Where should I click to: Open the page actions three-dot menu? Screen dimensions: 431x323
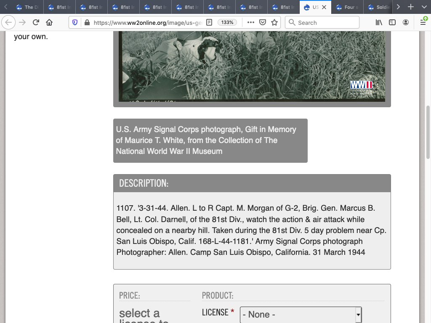point(251,23)
